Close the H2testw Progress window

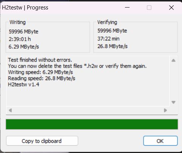coord(171,8)
